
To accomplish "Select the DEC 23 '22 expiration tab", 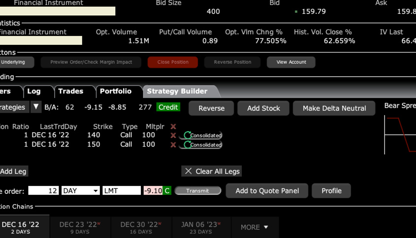I will [80, 227].
